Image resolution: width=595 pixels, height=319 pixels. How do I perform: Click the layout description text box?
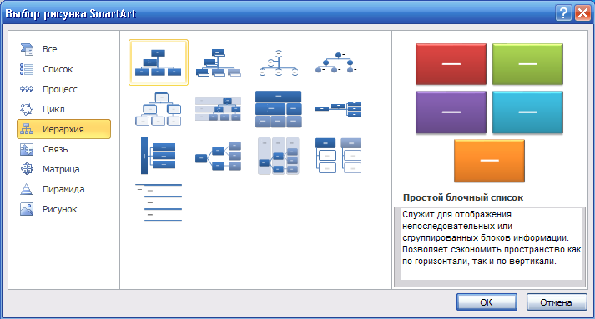(x=490, y=247)
